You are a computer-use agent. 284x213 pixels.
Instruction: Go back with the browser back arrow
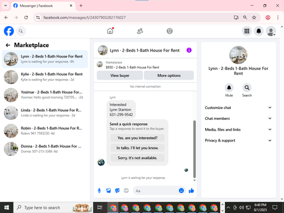pos(6,18)
